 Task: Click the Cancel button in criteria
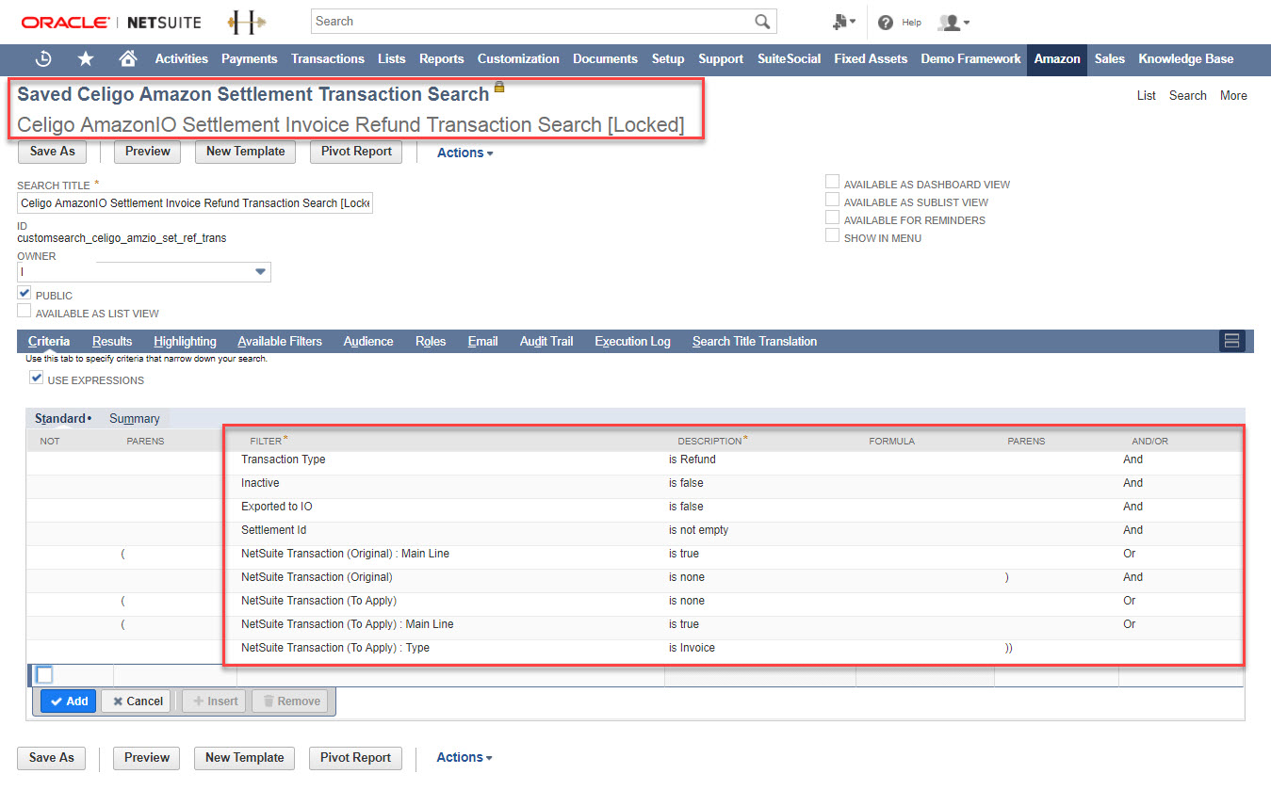point(136,701)
